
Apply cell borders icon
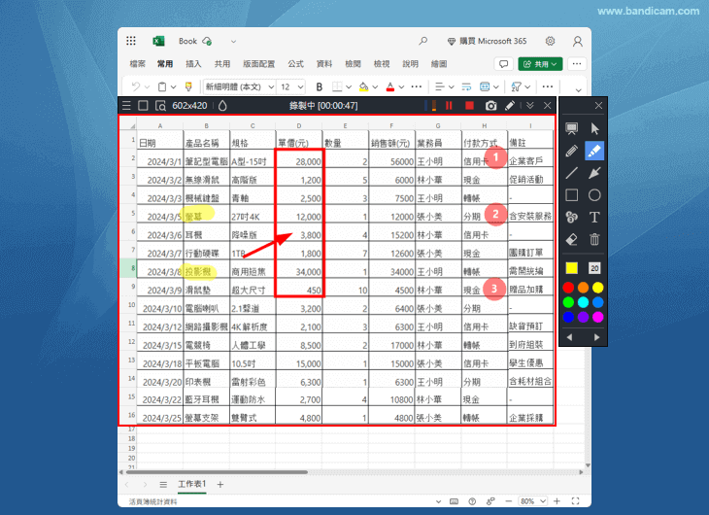coord(337,86)
